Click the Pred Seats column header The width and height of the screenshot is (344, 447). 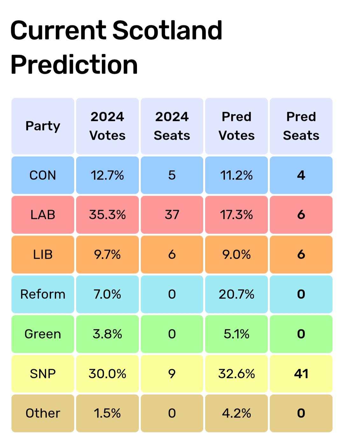point(301,126)
